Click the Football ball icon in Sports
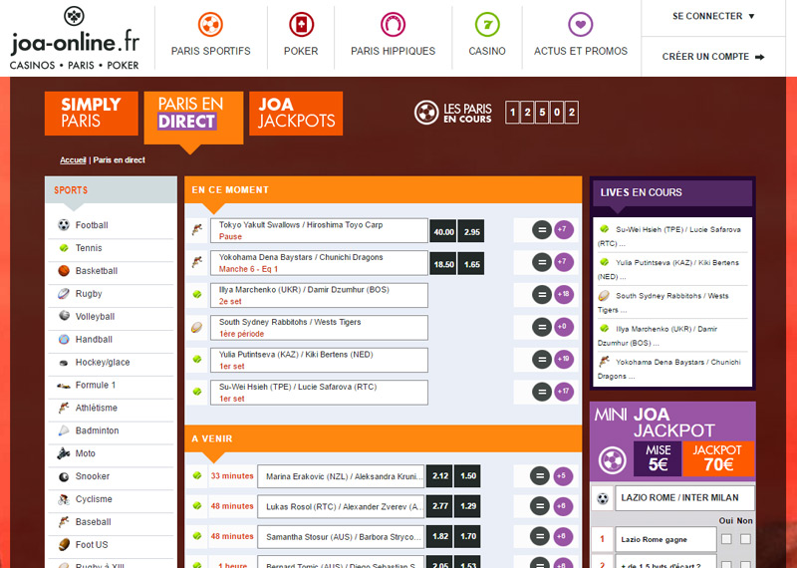The image size is (797, 568). click(x=64, y=225)
